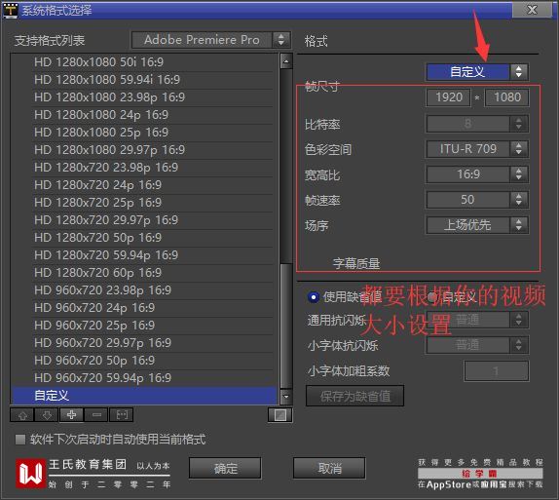Click the 取消 button
This screenshot has height=500, width=559.
329,468
